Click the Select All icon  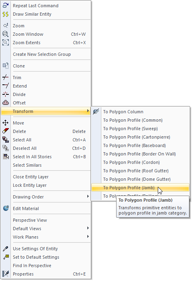(x=6, y=140)
